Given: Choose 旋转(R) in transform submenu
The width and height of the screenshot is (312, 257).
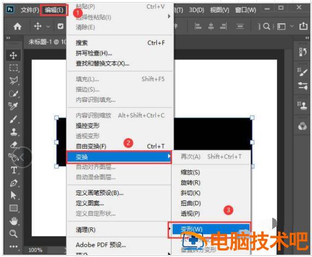Looking at the screenshot, I should point(211,182).
